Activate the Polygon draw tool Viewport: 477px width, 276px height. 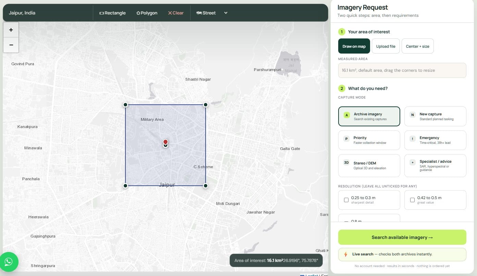pyautogui.click(x=147, y=13)
